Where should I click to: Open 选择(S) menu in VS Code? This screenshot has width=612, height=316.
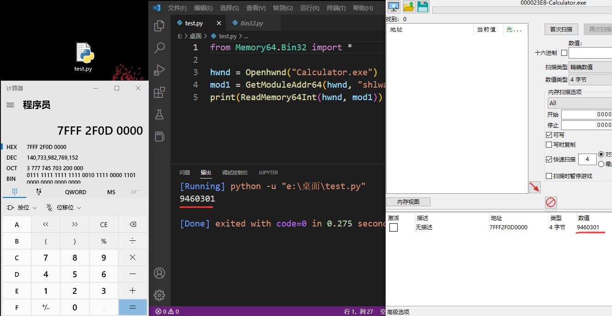click(230, 8)
